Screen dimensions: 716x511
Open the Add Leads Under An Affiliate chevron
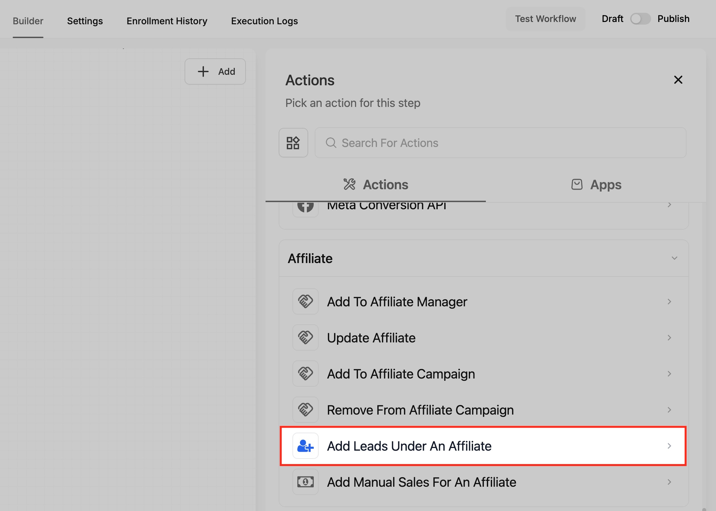point(669,446)
